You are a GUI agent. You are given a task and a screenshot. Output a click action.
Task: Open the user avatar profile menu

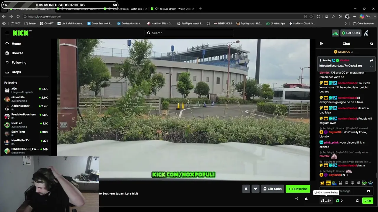(x=366, y=33)
